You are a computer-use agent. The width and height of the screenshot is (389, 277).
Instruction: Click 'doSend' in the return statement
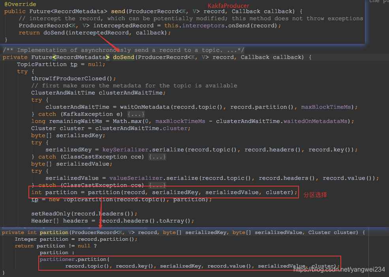(x=54, y=33)
